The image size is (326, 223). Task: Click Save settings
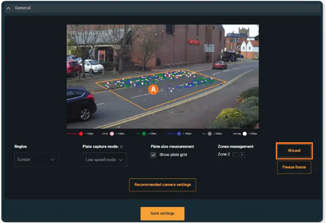tap(162, 213)
